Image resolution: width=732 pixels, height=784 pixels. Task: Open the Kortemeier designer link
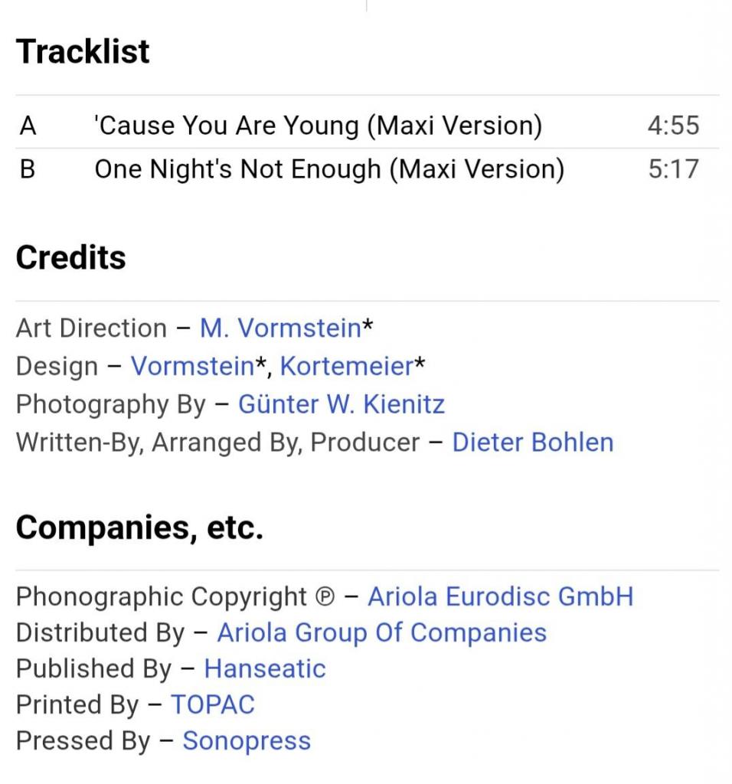click(x=346, y=366)
